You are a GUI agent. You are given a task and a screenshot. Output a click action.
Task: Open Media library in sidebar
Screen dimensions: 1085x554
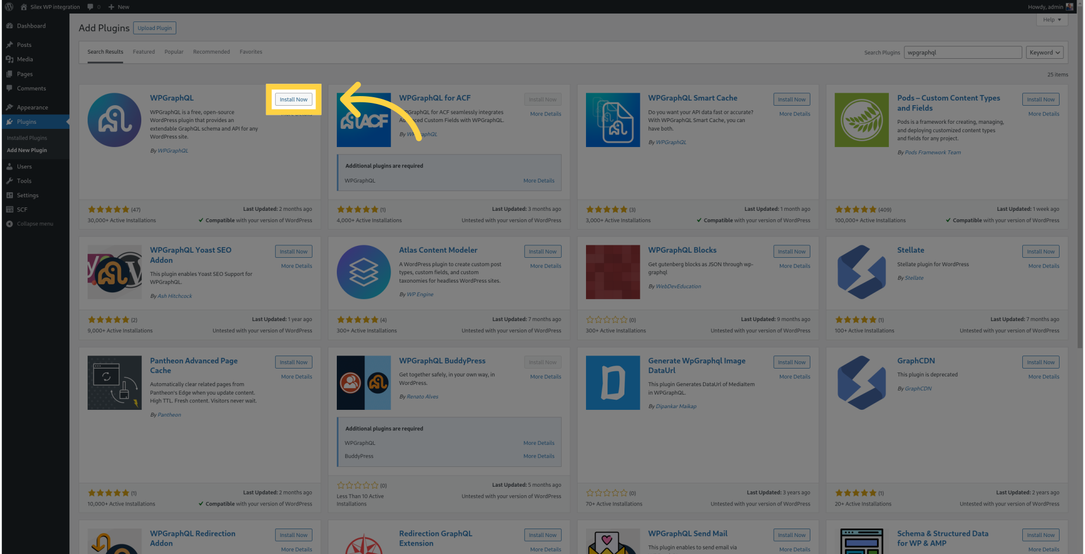coord(25,59)
